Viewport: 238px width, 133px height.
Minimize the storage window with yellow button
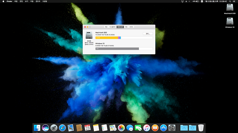point(87,27)
